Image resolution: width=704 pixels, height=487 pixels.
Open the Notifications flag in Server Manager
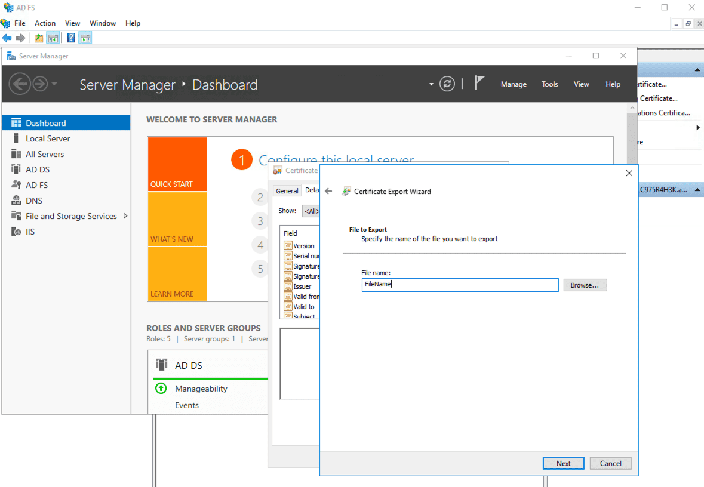pyautogui.click(x=479, y=84)
